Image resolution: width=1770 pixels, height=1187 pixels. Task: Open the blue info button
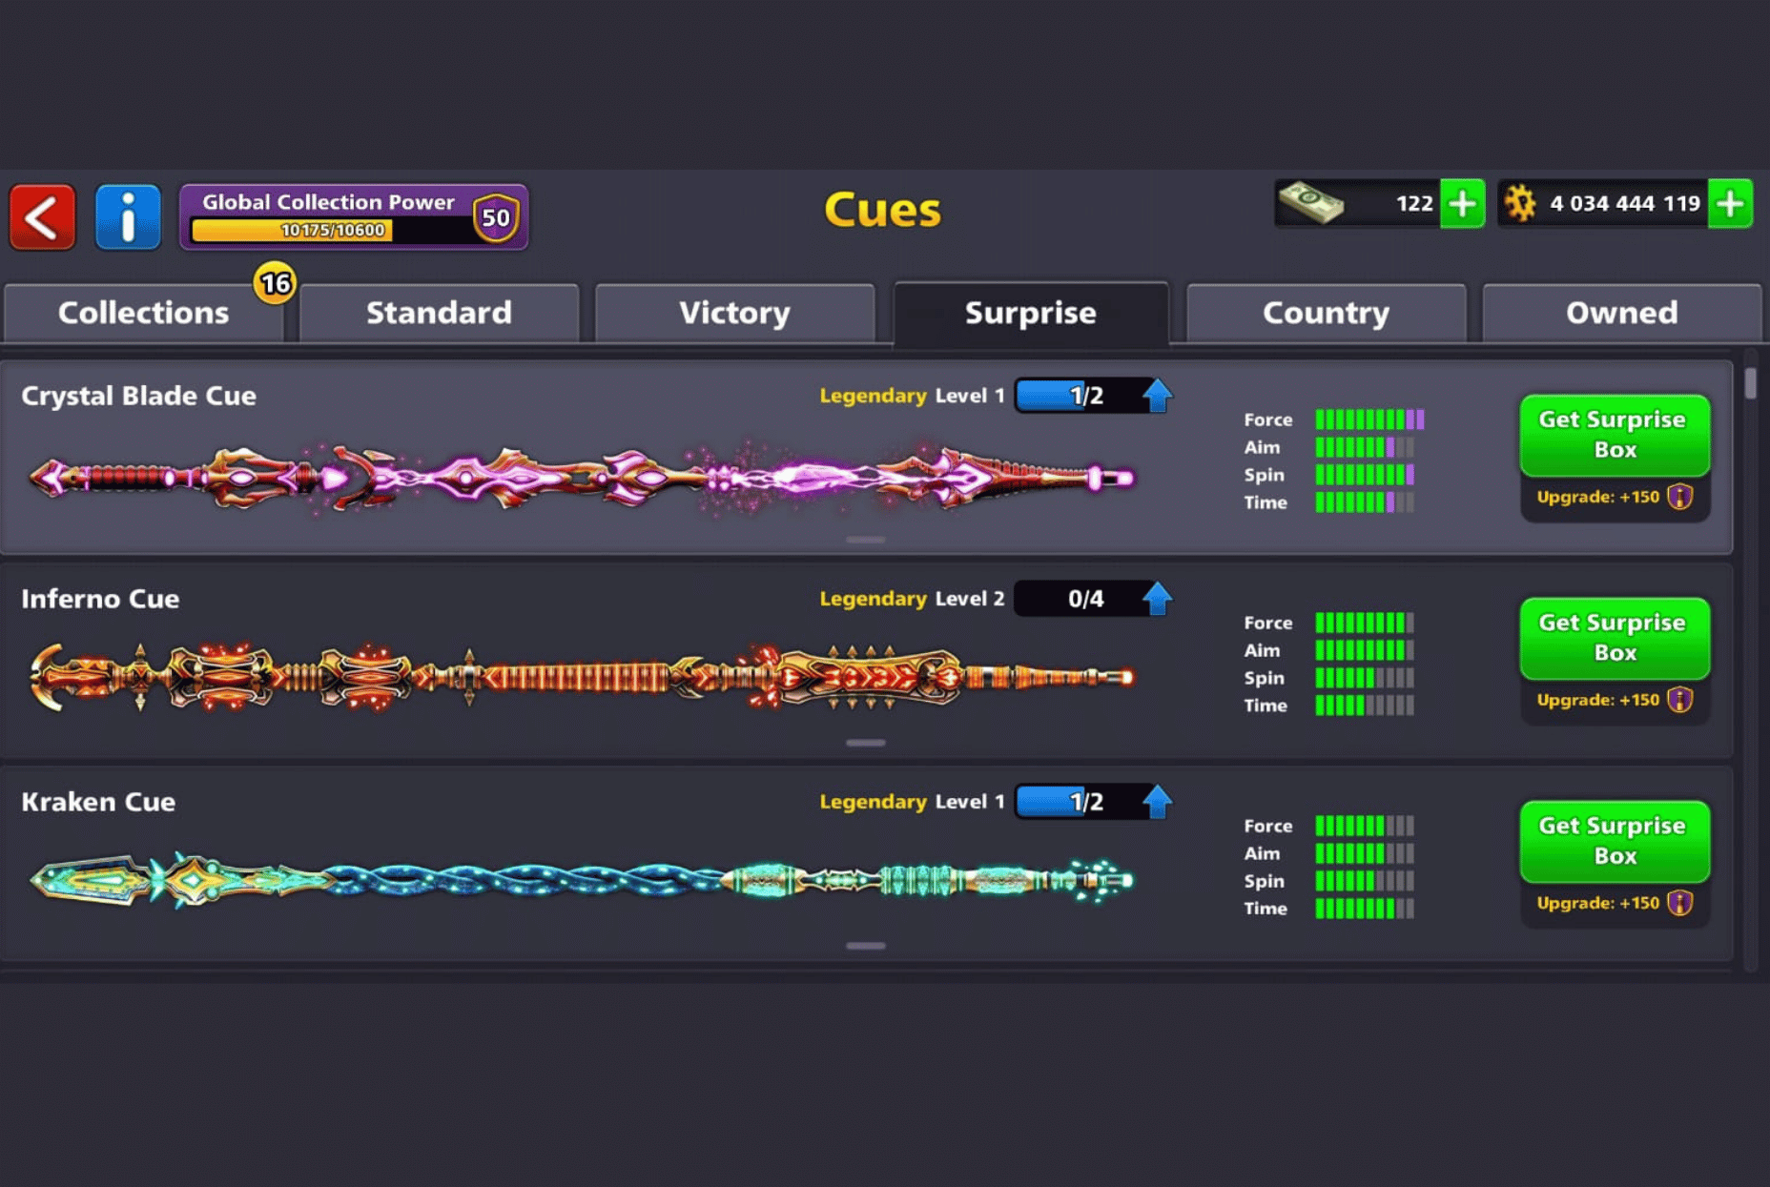pyautogui.click(x=128, y=217)
